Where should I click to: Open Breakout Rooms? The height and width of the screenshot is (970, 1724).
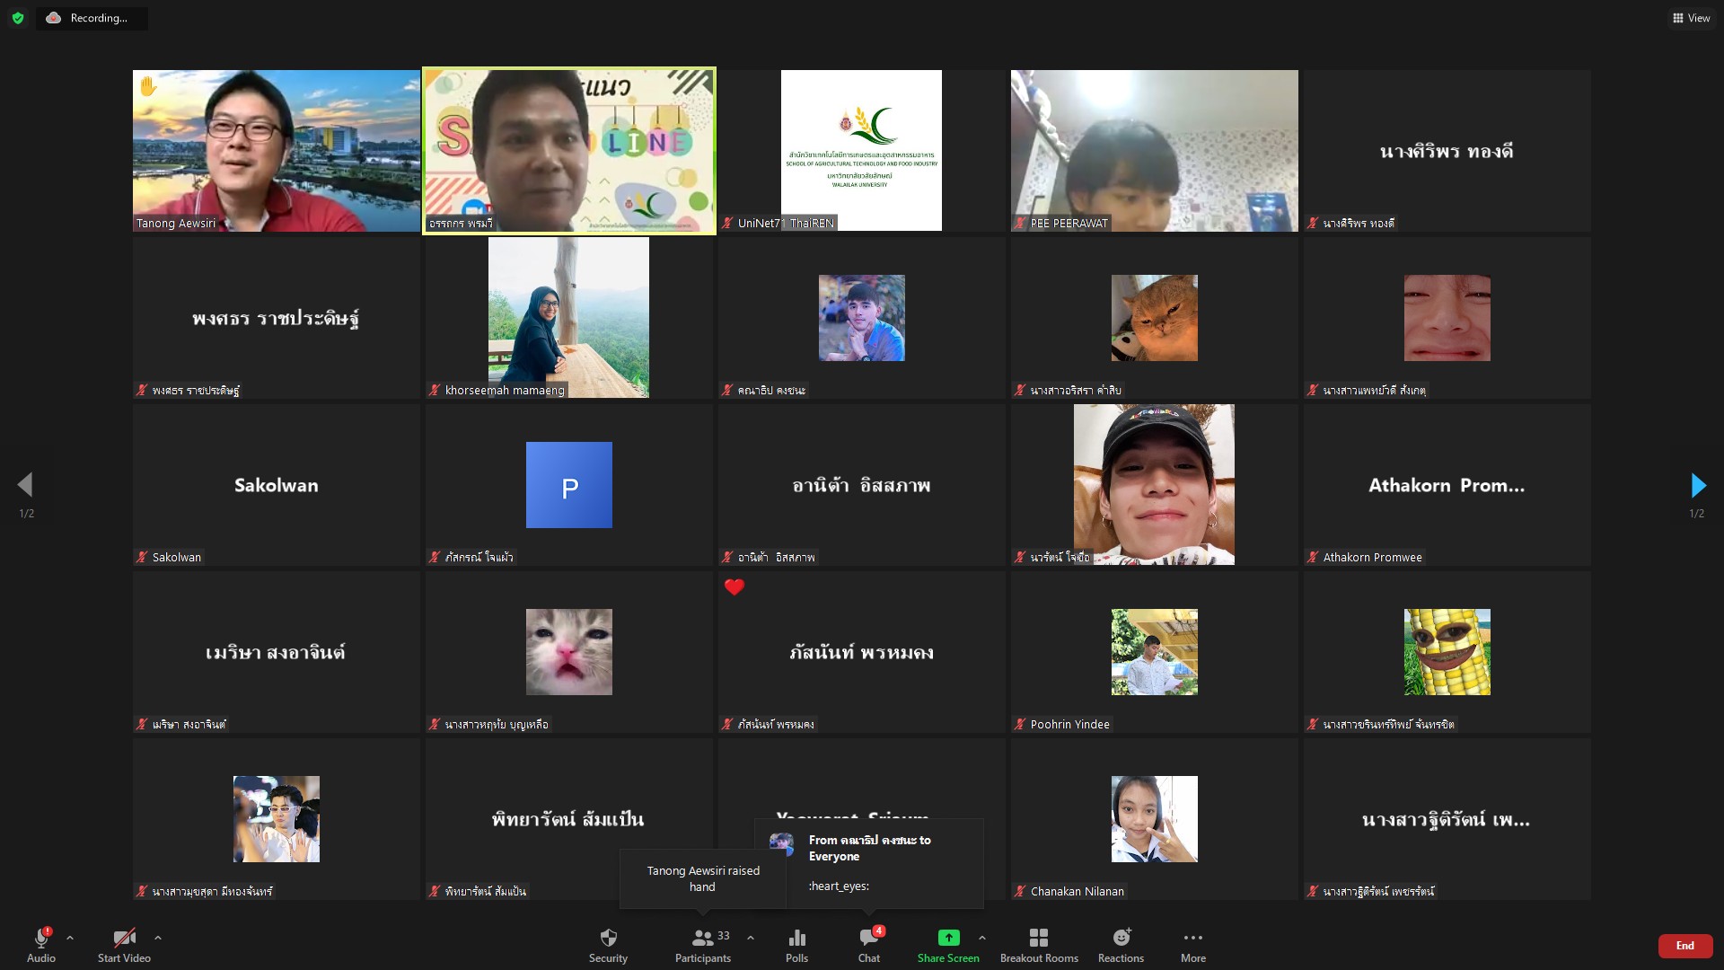(1039, 945)
